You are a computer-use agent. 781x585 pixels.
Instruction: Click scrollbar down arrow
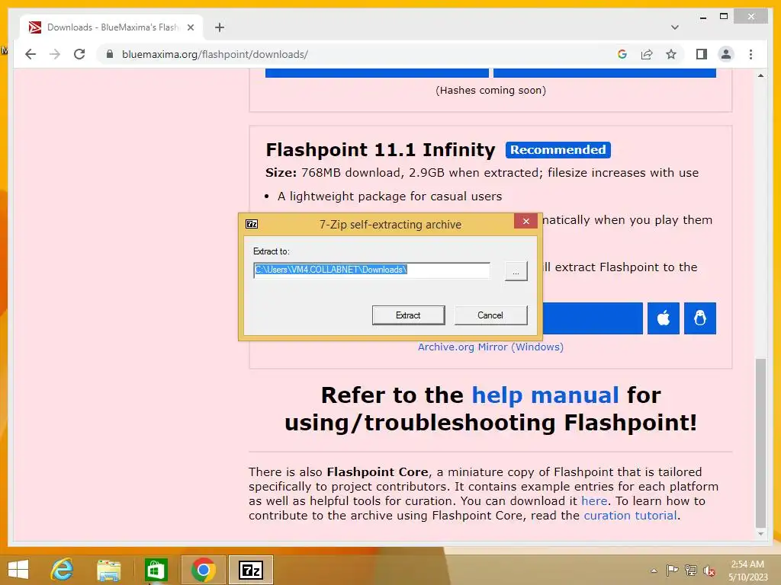[x=760, y=534]
